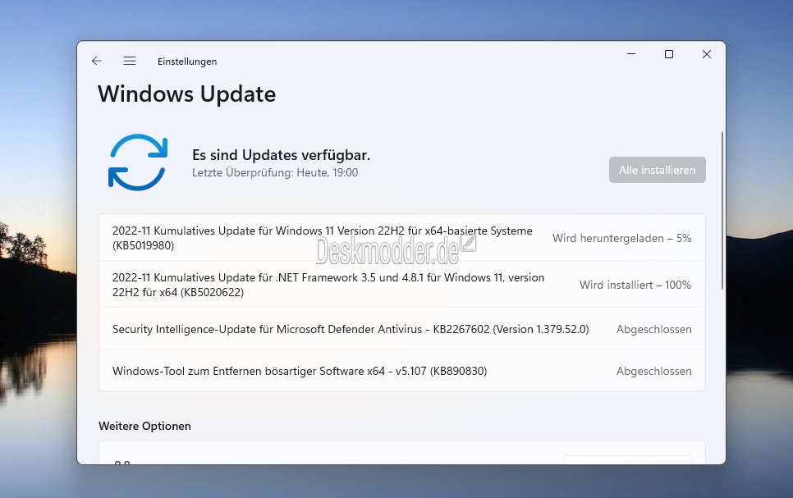Minimize the Einstellungen window
Image resolution: width=793 pixels, height=498 pixels.
631,54
